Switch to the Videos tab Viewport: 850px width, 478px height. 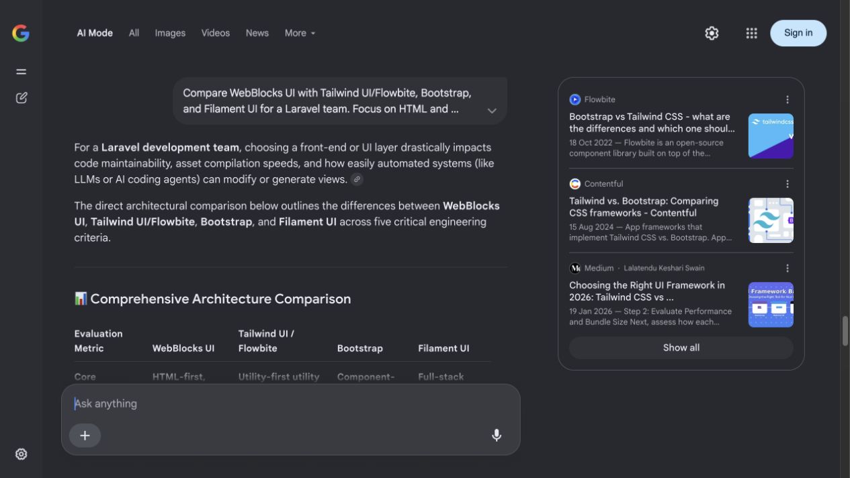tap(215, 33)
